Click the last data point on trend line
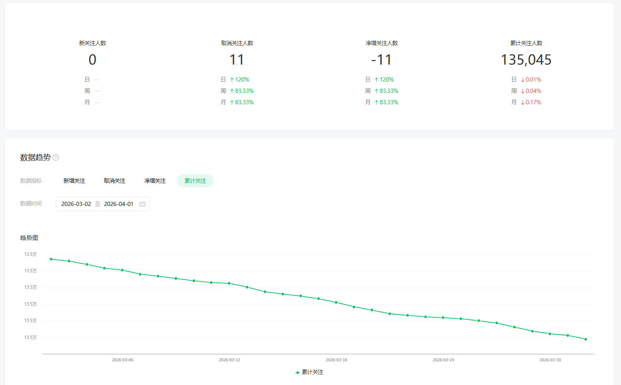The height and width of the screenshot is (385, 621). coord(585,339)
